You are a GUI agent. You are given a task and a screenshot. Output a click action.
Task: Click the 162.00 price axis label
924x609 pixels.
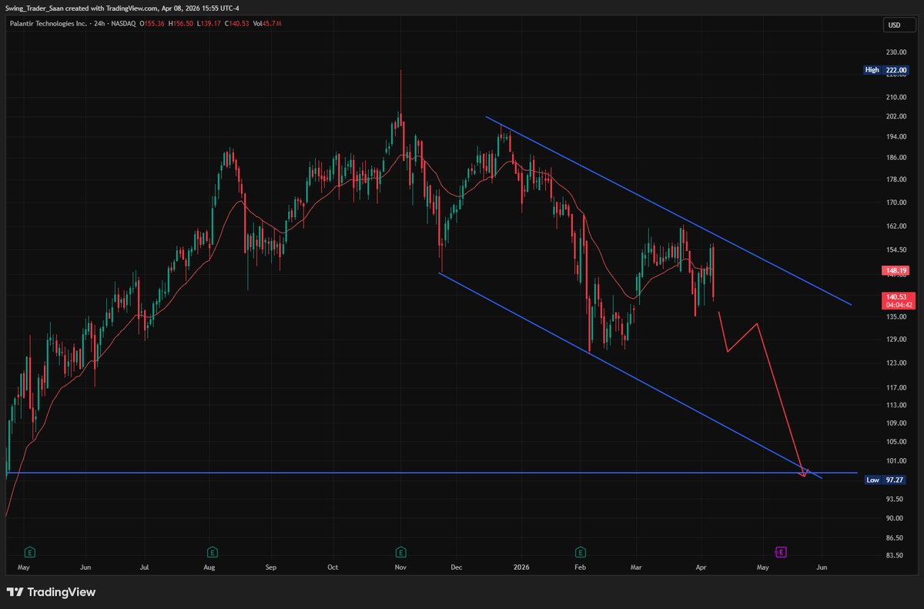[895, 226]
